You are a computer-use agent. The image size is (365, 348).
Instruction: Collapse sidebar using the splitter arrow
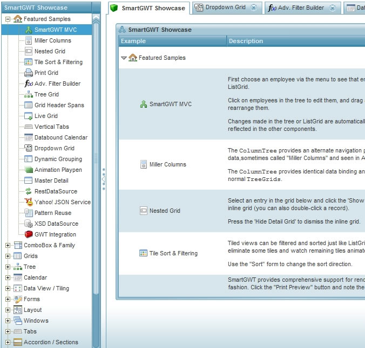[104, 179]
